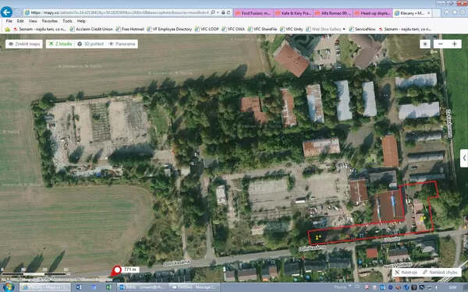The height and width of the screenshot is (292, 468).
Task: Click the map scale bar
Action: (35, 273)
